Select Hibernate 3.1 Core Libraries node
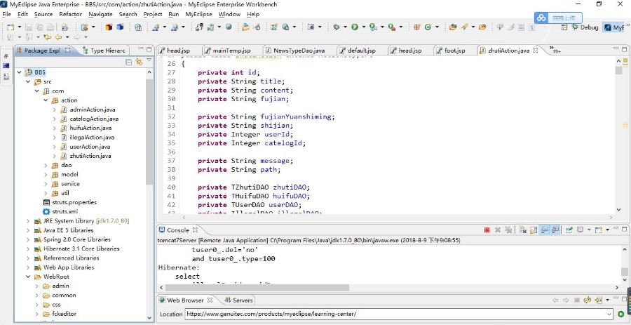Screen dimensions: 631x325 click(76, 249)
